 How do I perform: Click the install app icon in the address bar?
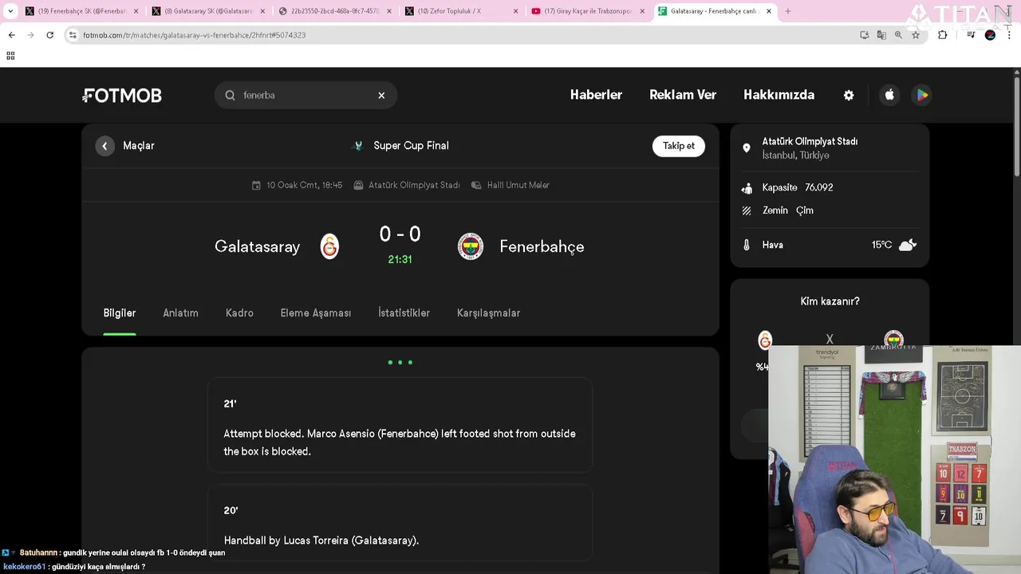865,35
